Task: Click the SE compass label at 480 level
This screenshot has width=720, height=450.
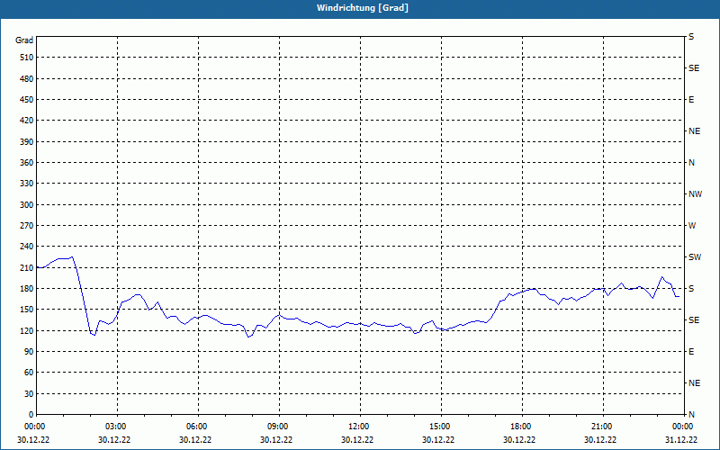Action: coord(694,68)
